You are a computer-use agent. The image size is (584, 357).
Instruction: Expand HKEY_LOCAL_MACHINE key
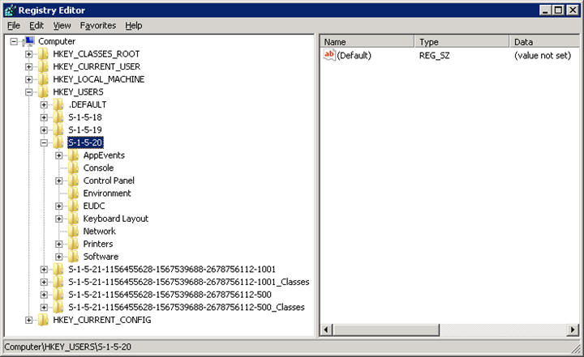(28, 79)
